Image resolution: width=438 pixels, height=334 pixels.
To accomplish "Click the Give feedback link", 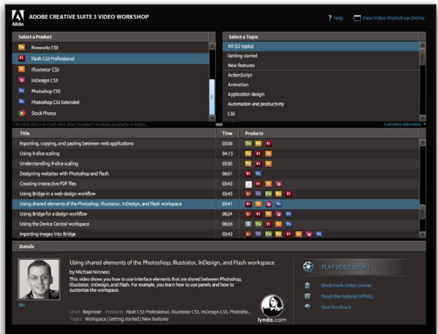I will [336, 307].
